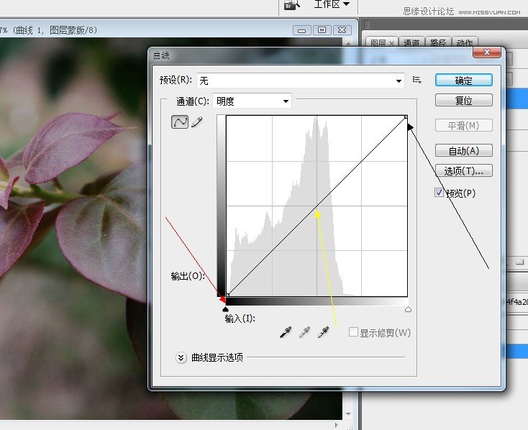Viewport: 528px width, 430px height.
Task: Select the curve's top-right endpoint
Action: pyautogui.click(x=406, y=116)
